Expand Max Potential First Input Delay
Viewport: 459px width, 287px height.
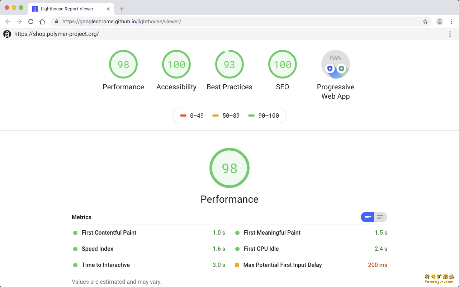click(x=311, y=265)
